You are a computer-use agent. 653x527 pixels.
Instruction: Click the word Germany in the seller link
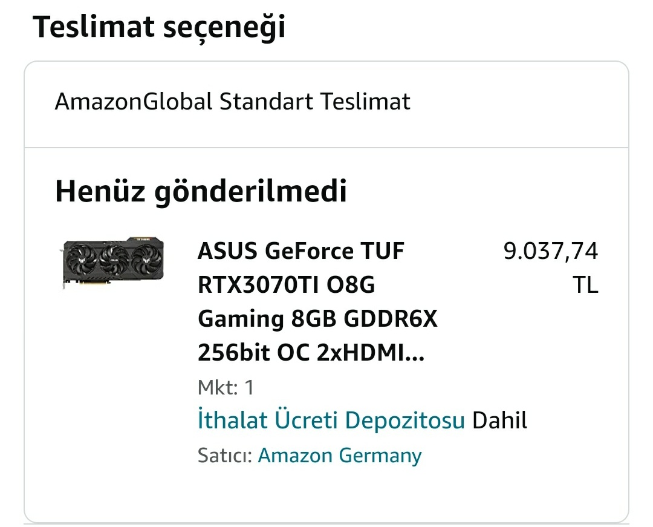click(380, 456)
